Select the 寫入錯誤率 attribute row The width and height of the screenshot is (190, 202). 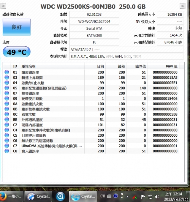coord(91,151)
